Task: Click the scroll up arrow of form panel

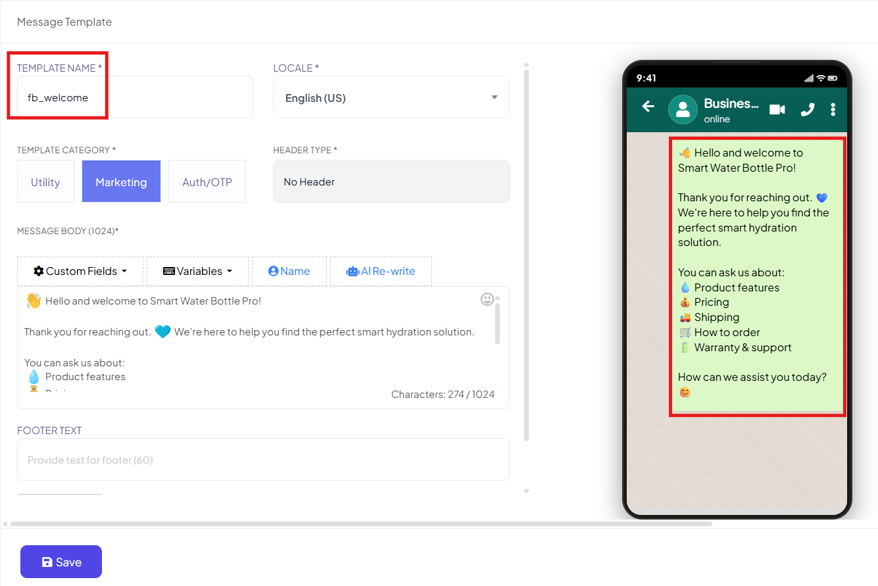Action: (x=526, y=64)
